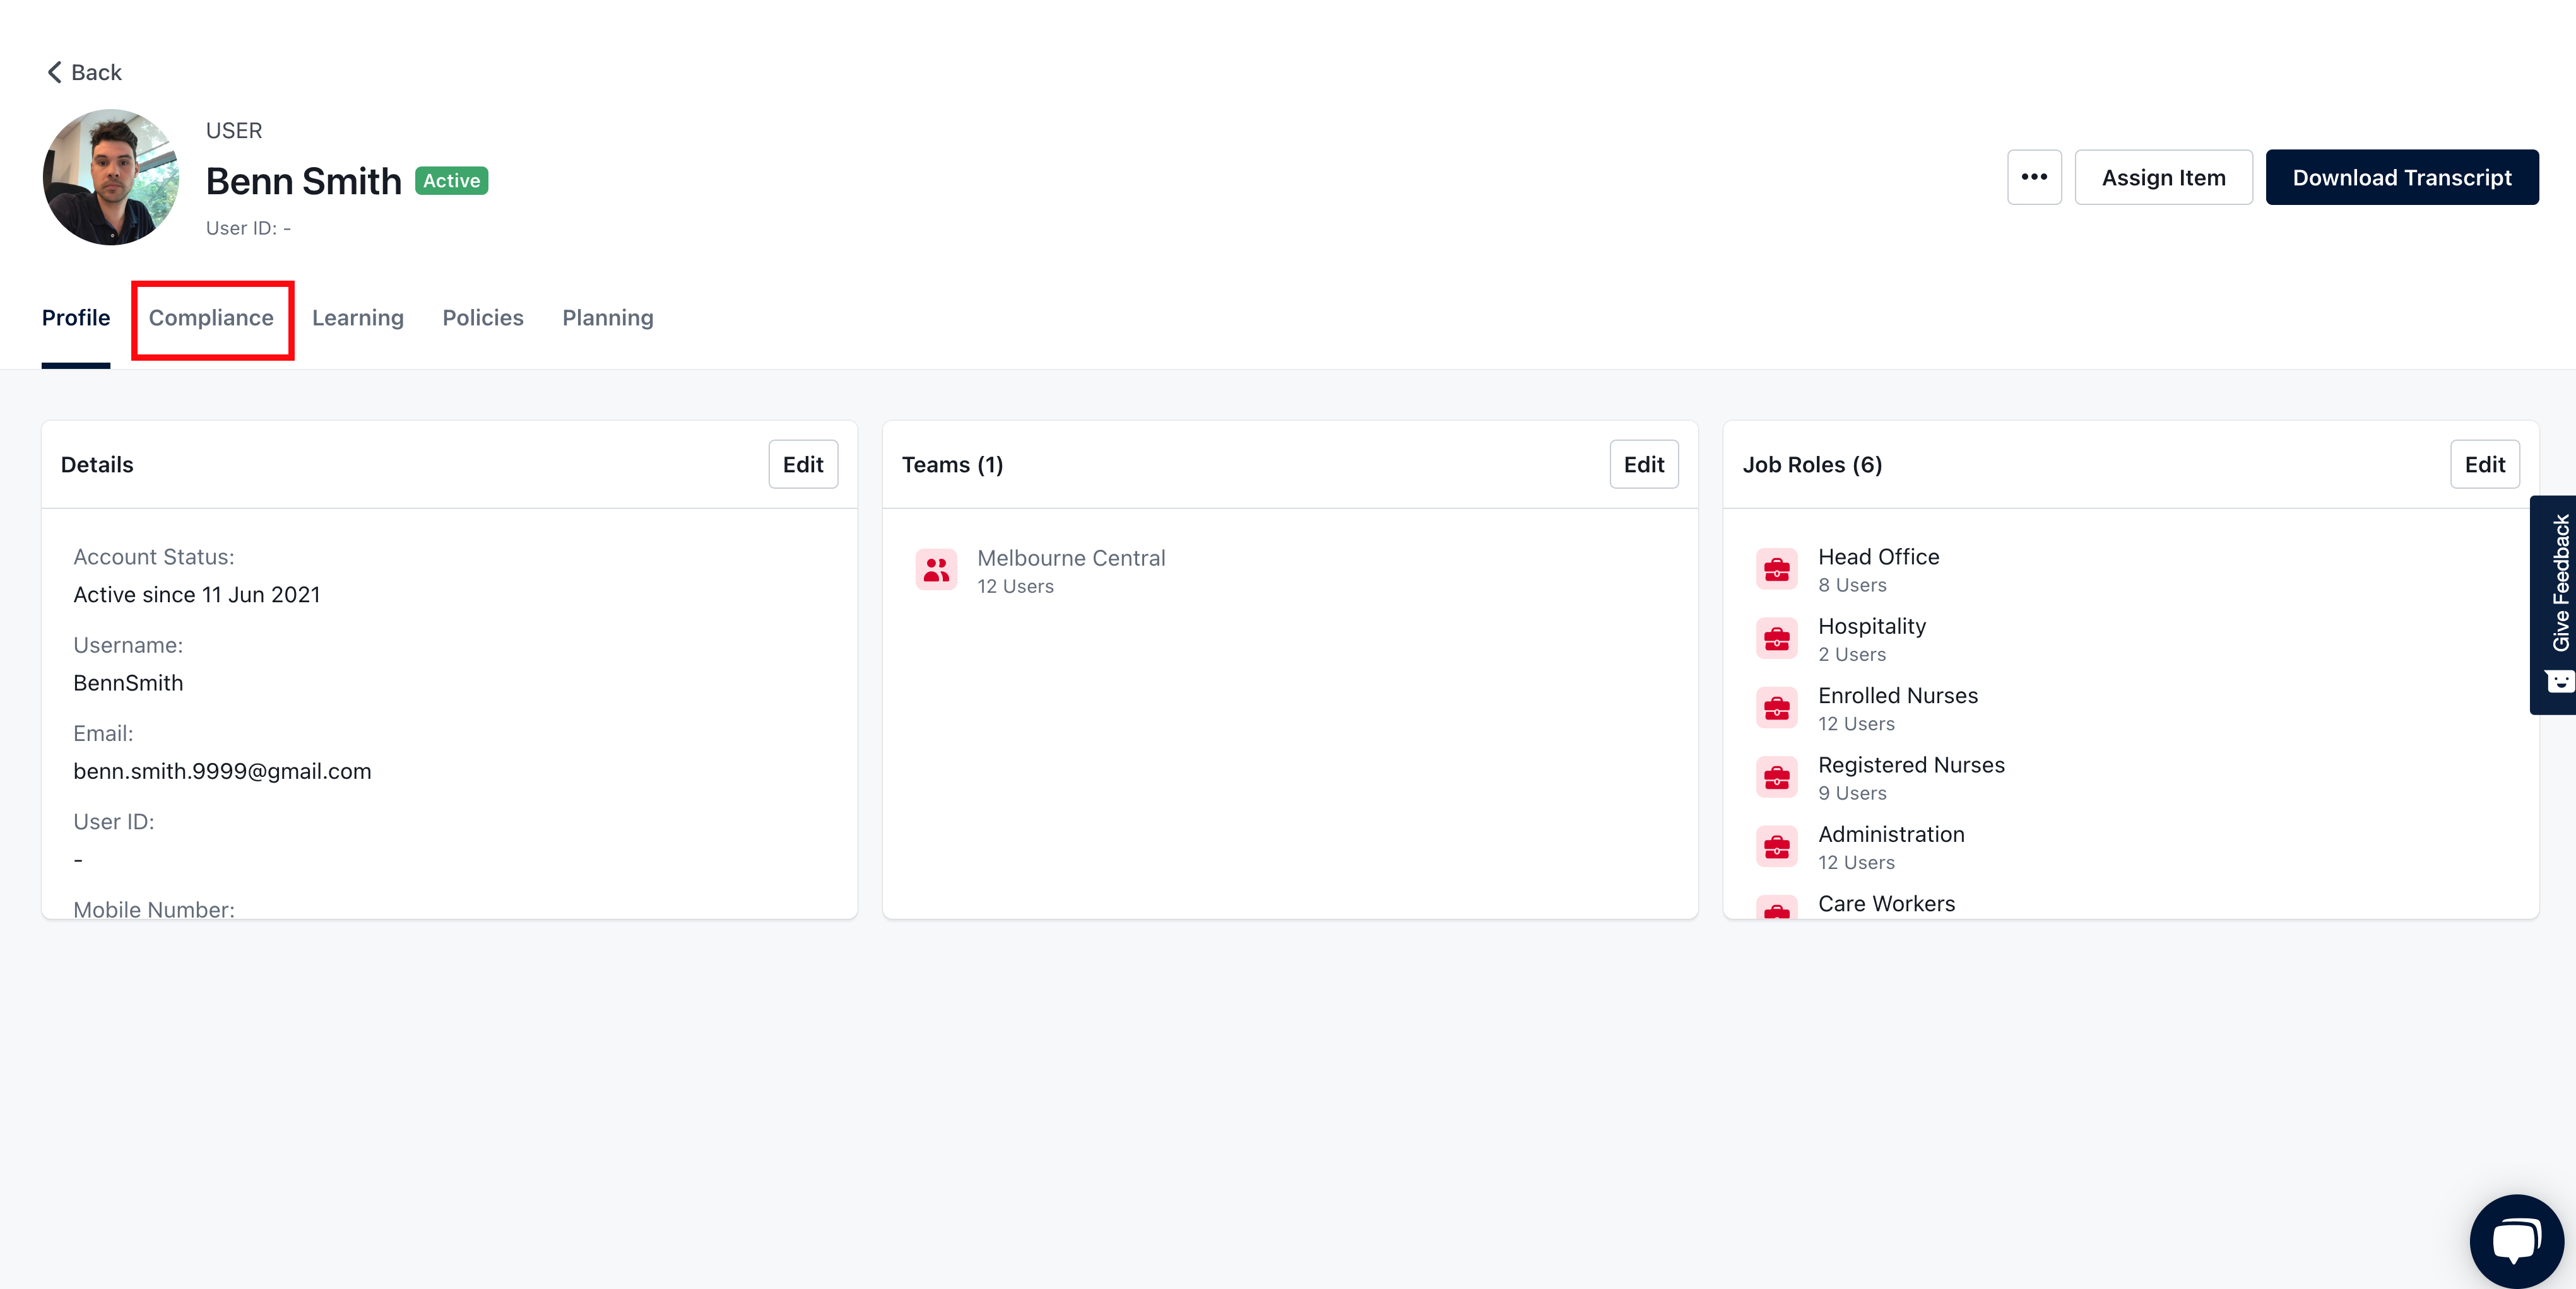Click the Hospitality job role briefcase icon
Image resolution: width=2576 pixels, height=1289 pixels.
pyautogui.click(x=1776, y=638)
